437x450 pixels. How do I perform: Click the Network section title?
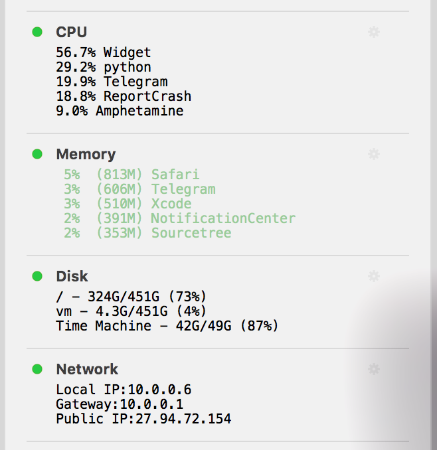(87, 369)
